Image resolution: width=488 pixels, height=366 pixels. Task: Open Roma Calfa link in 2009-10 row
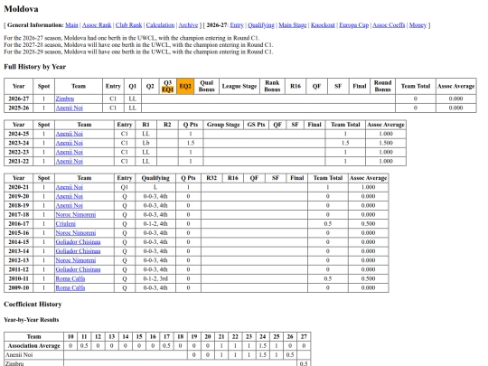tap(70, 288)
